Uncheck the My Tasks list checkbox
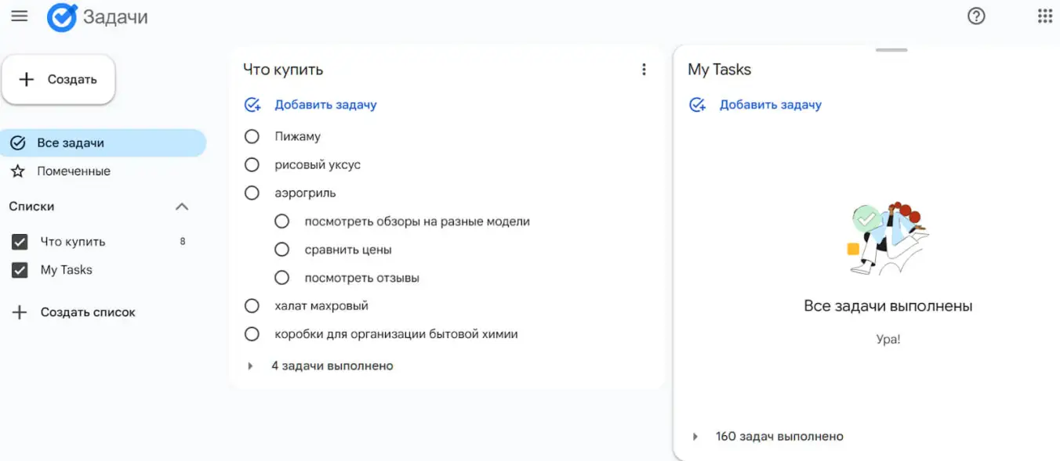Viewport: 1060px width, 461px height. 20,270
